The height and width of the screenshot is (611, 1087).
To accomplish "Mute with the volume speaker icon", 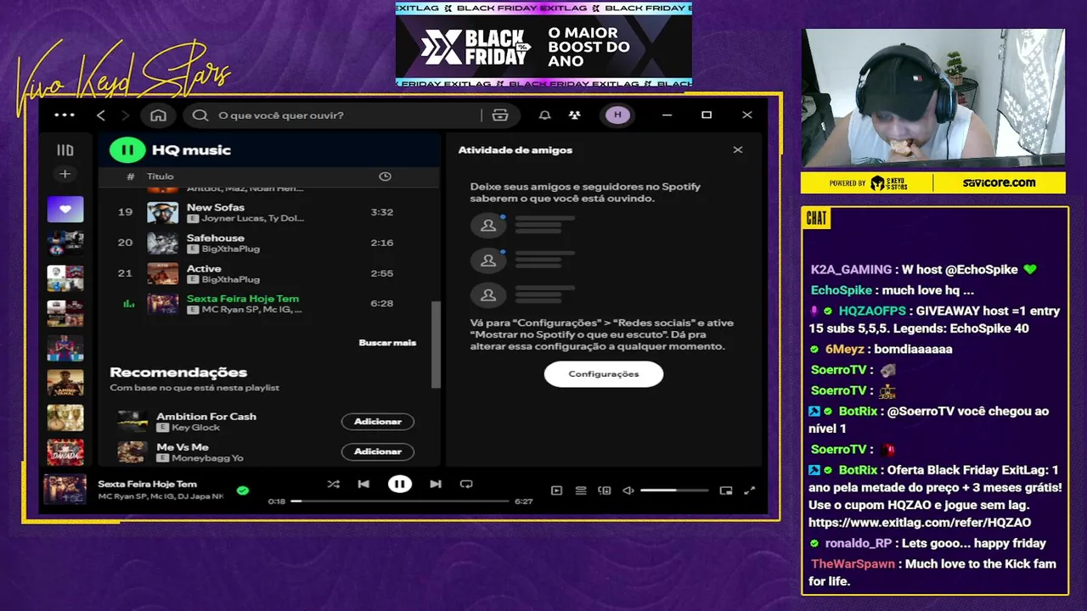I will pos(628,490).
